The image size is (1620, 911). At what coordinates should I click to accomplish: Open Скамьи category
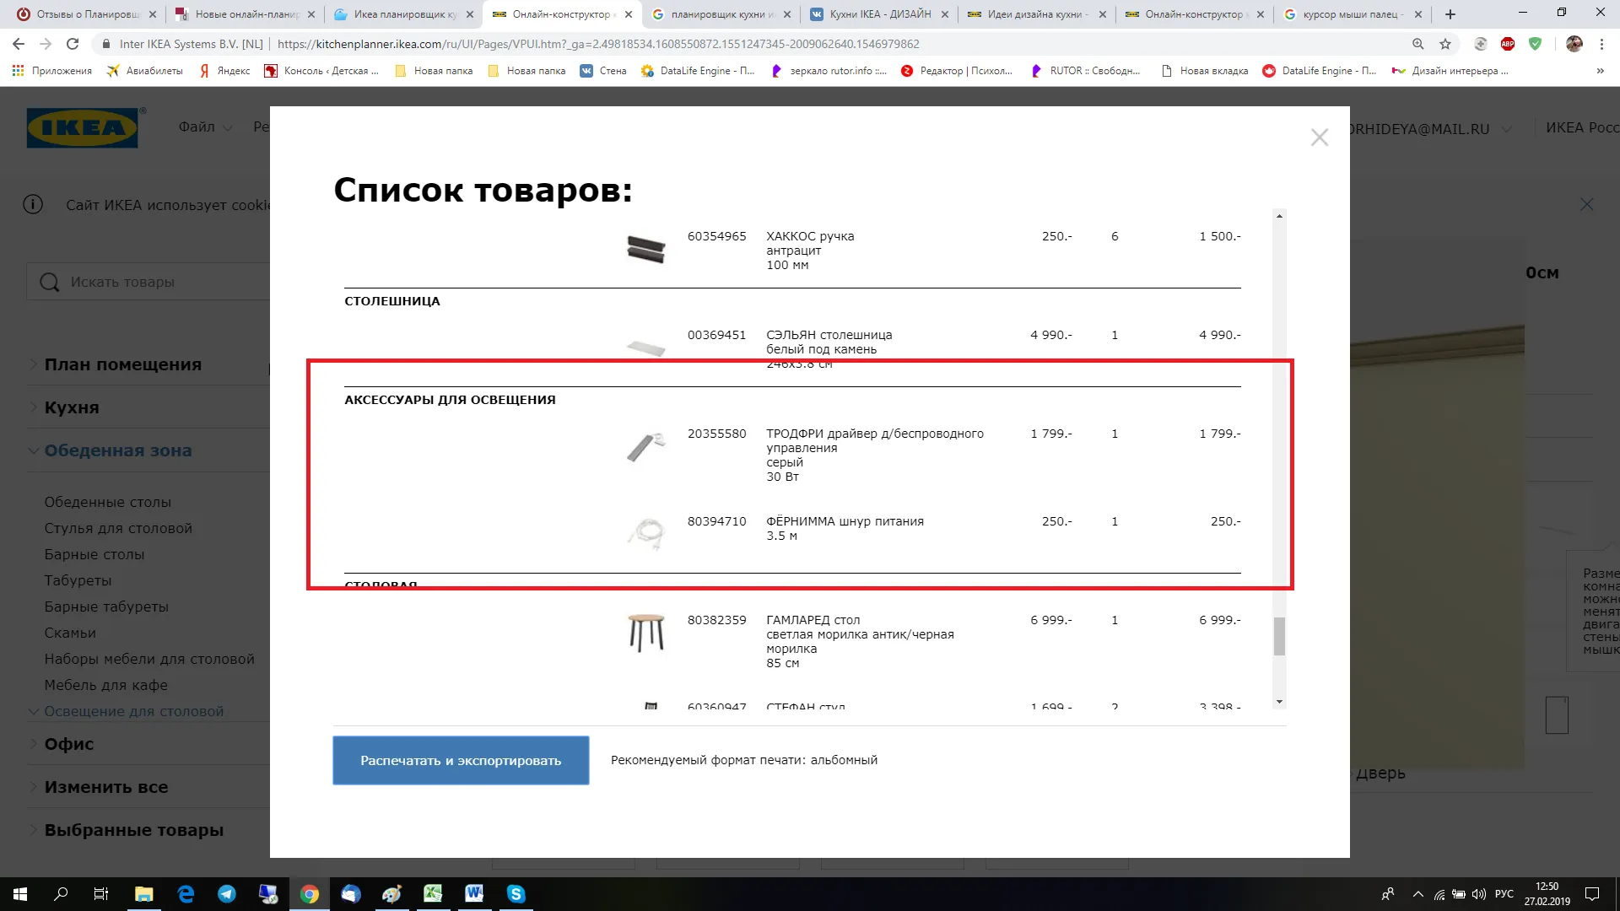tap(70, 633)
